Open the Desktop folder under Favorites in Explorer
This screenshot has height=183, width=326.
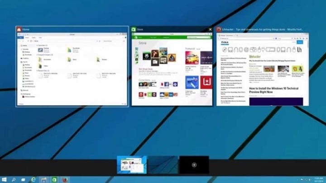pos(43,50)
